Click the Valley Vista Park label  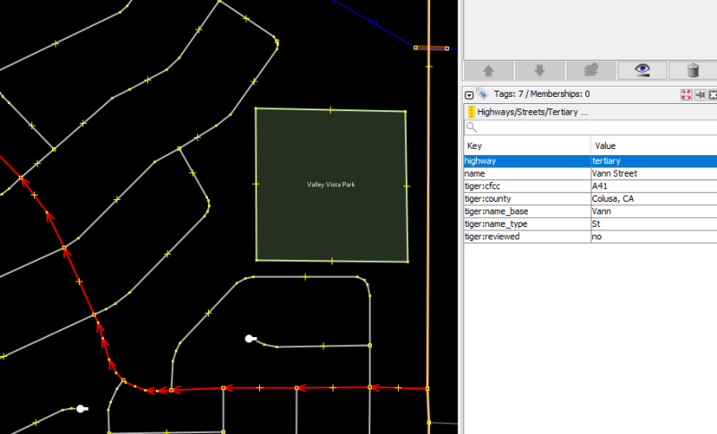[x=331, y=185]
